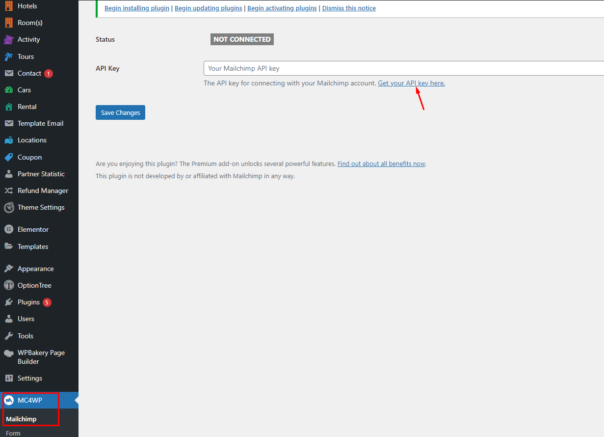Screen dimensions: 604x437
Task: Dismiss this notice link
Action: coord(349,8)
